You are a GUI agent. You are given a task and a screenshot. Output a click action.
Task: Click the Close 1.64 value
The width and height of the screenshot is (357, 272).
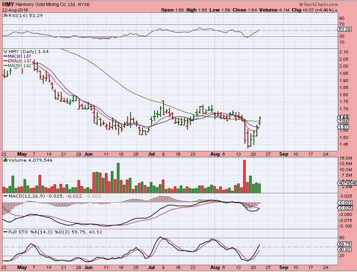[x=245, y=10]
